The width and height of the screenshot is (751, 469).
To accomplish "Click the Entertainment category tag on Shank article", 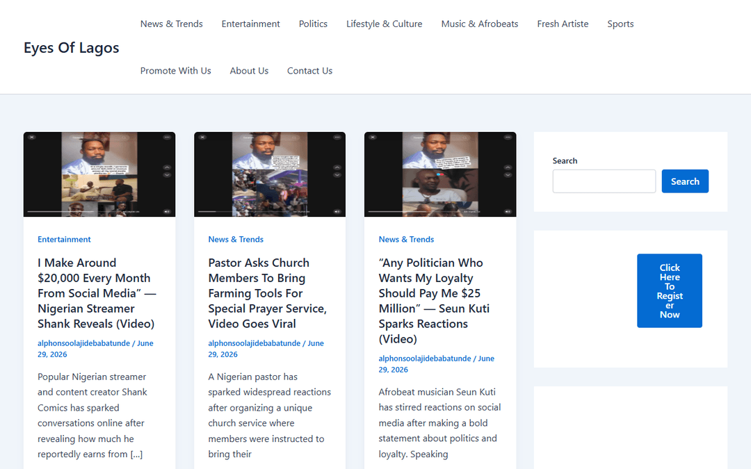I will [64, 239].
